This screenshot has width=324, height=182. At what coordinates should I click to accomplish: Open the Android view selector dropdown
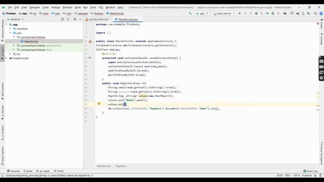16,19
